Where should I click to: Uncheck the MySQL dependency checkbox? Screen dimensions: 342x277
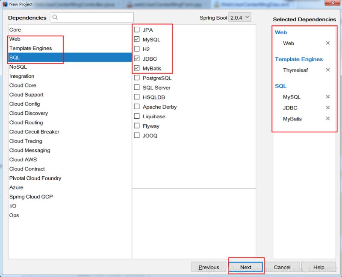point(137,39)
